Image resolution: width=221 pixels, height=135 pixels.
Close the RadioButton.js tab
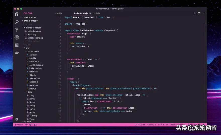pos(90,13)
